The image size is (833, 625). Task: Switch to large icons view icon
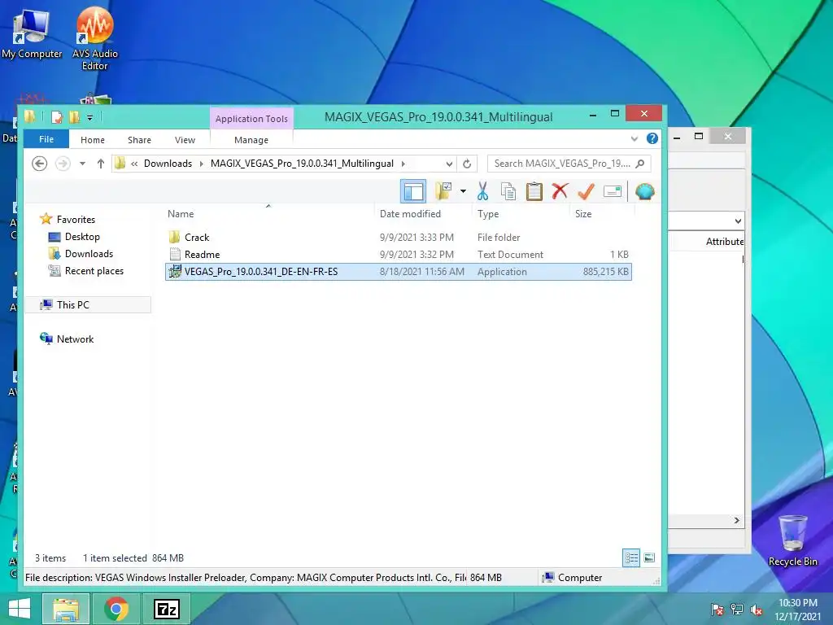tap(648, 558)
